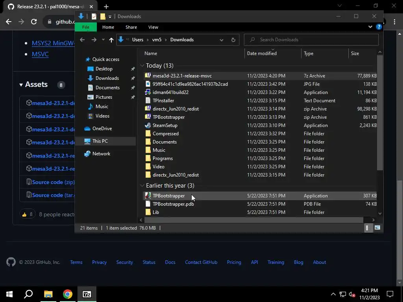This screenshot has height=302, width=403.
Task: Select Network in navigation pane
Action: [101, 154]
